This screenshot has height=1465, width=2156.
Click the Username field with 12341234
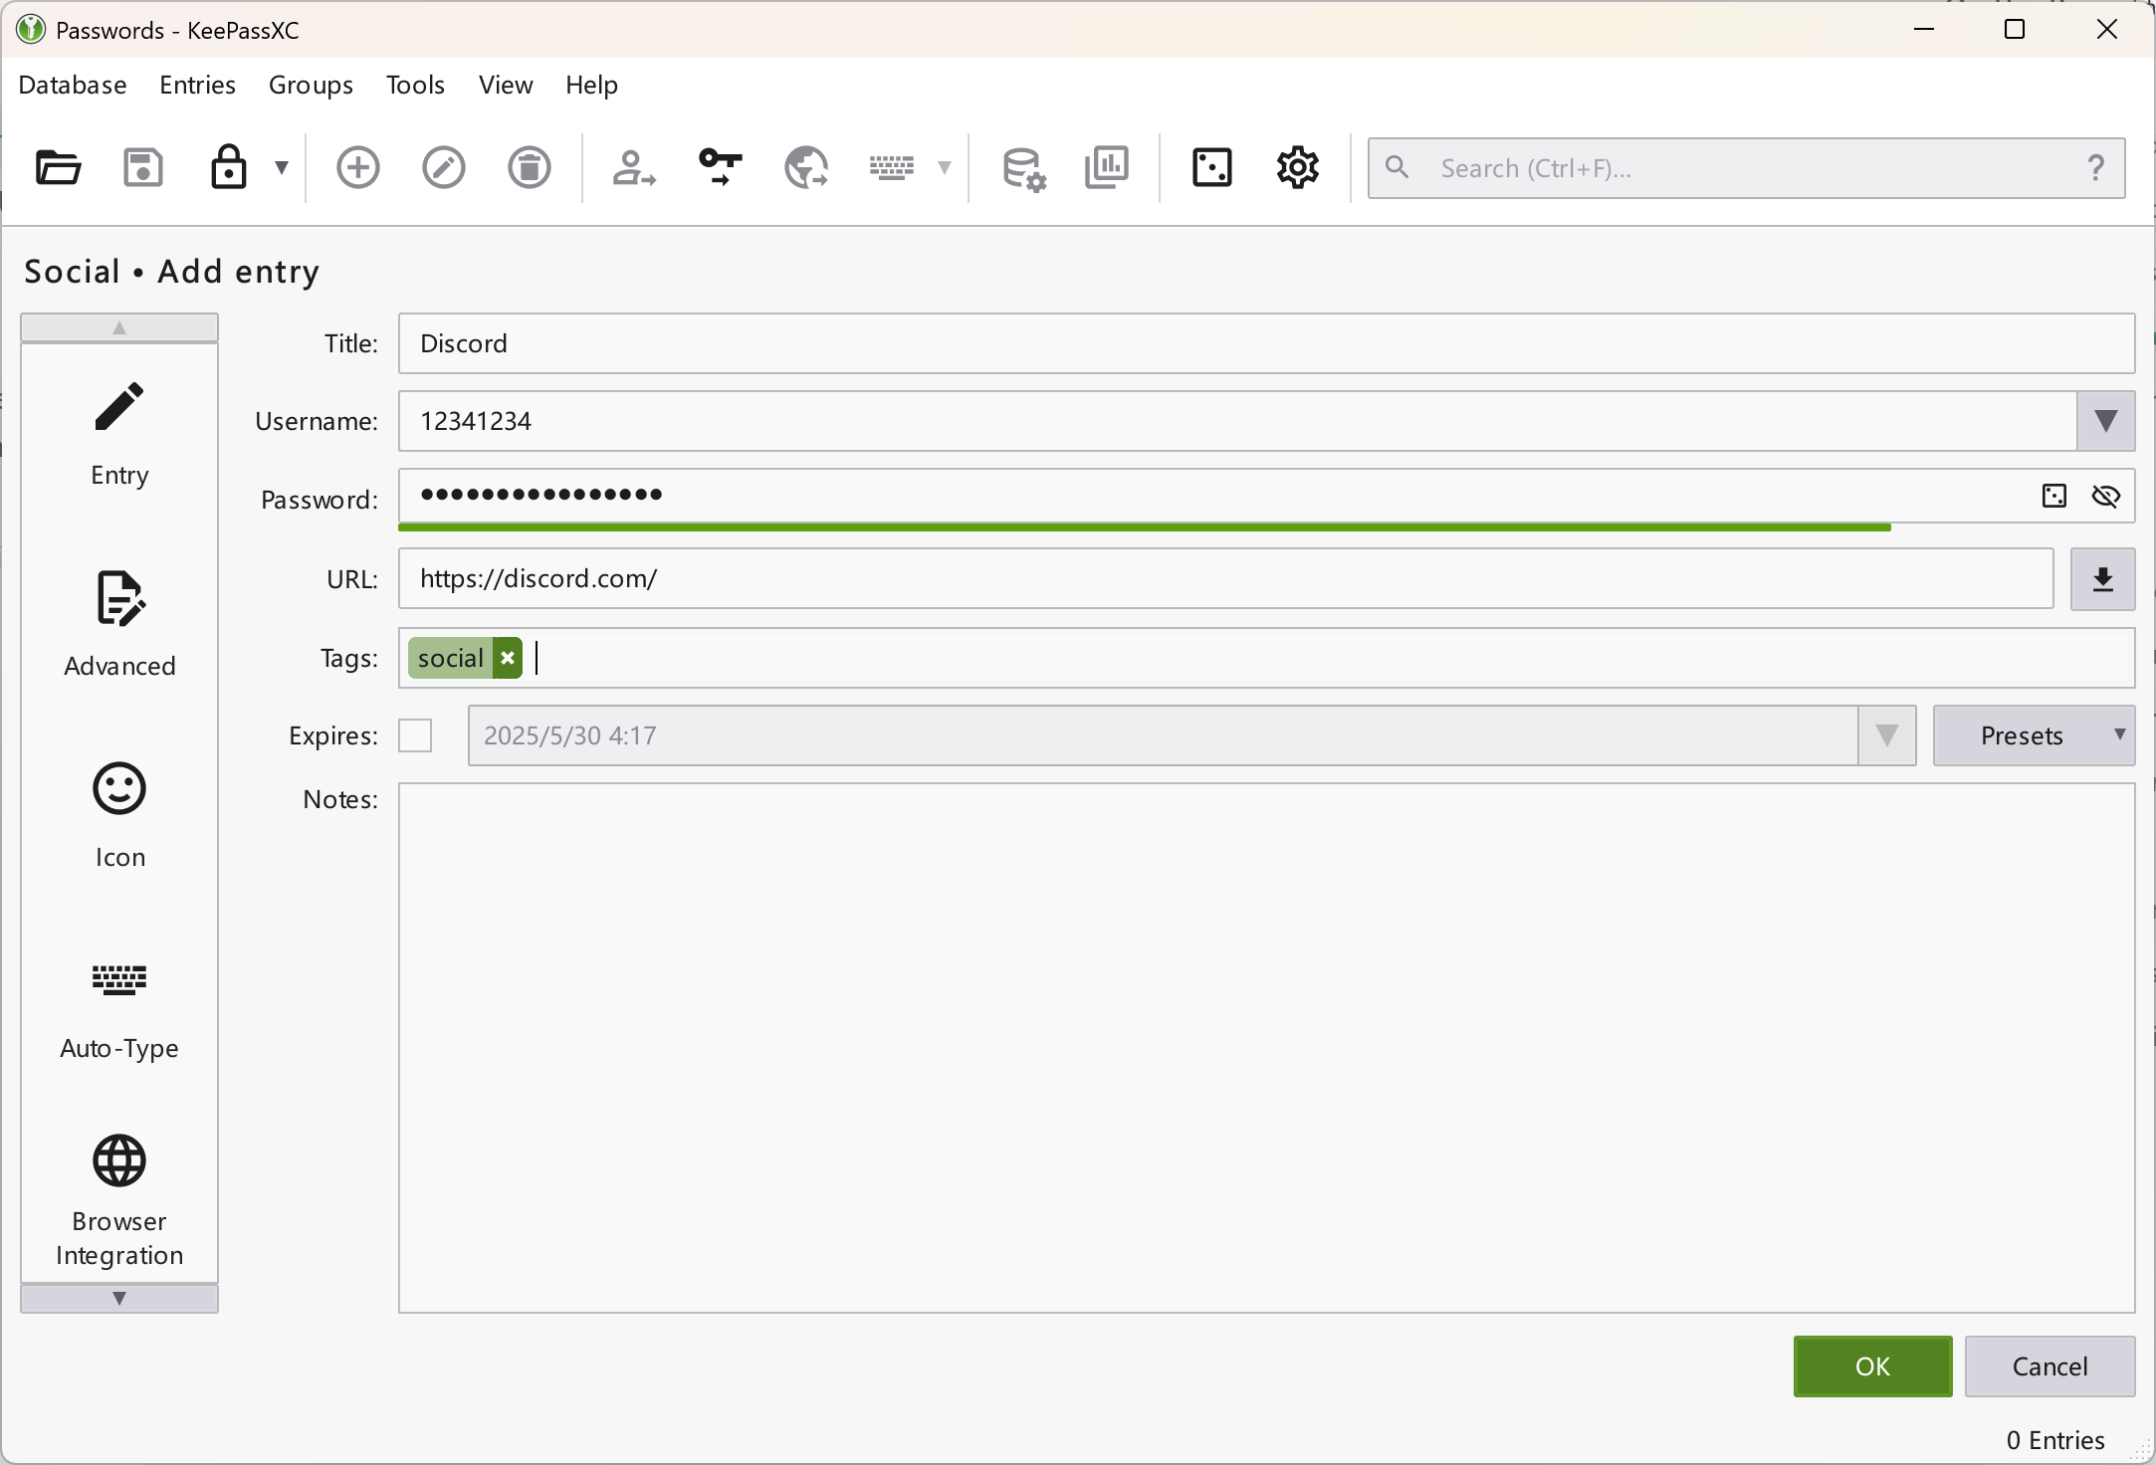pos(1237,421)
